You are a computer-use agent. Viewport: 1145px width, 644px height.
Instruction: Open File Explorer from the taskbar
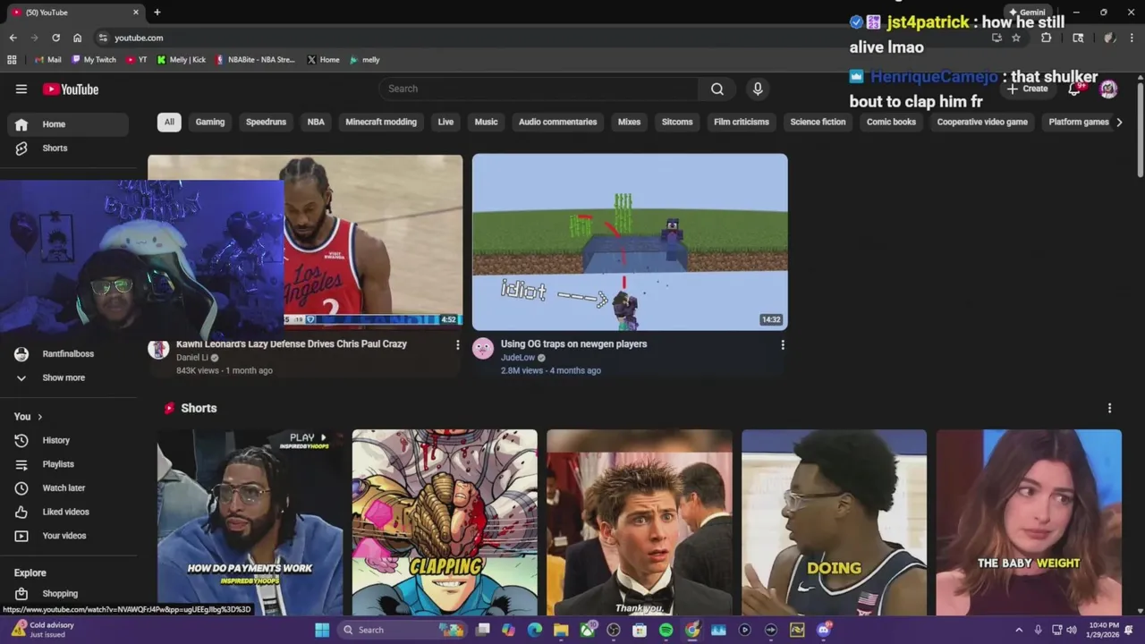[561, 630]
